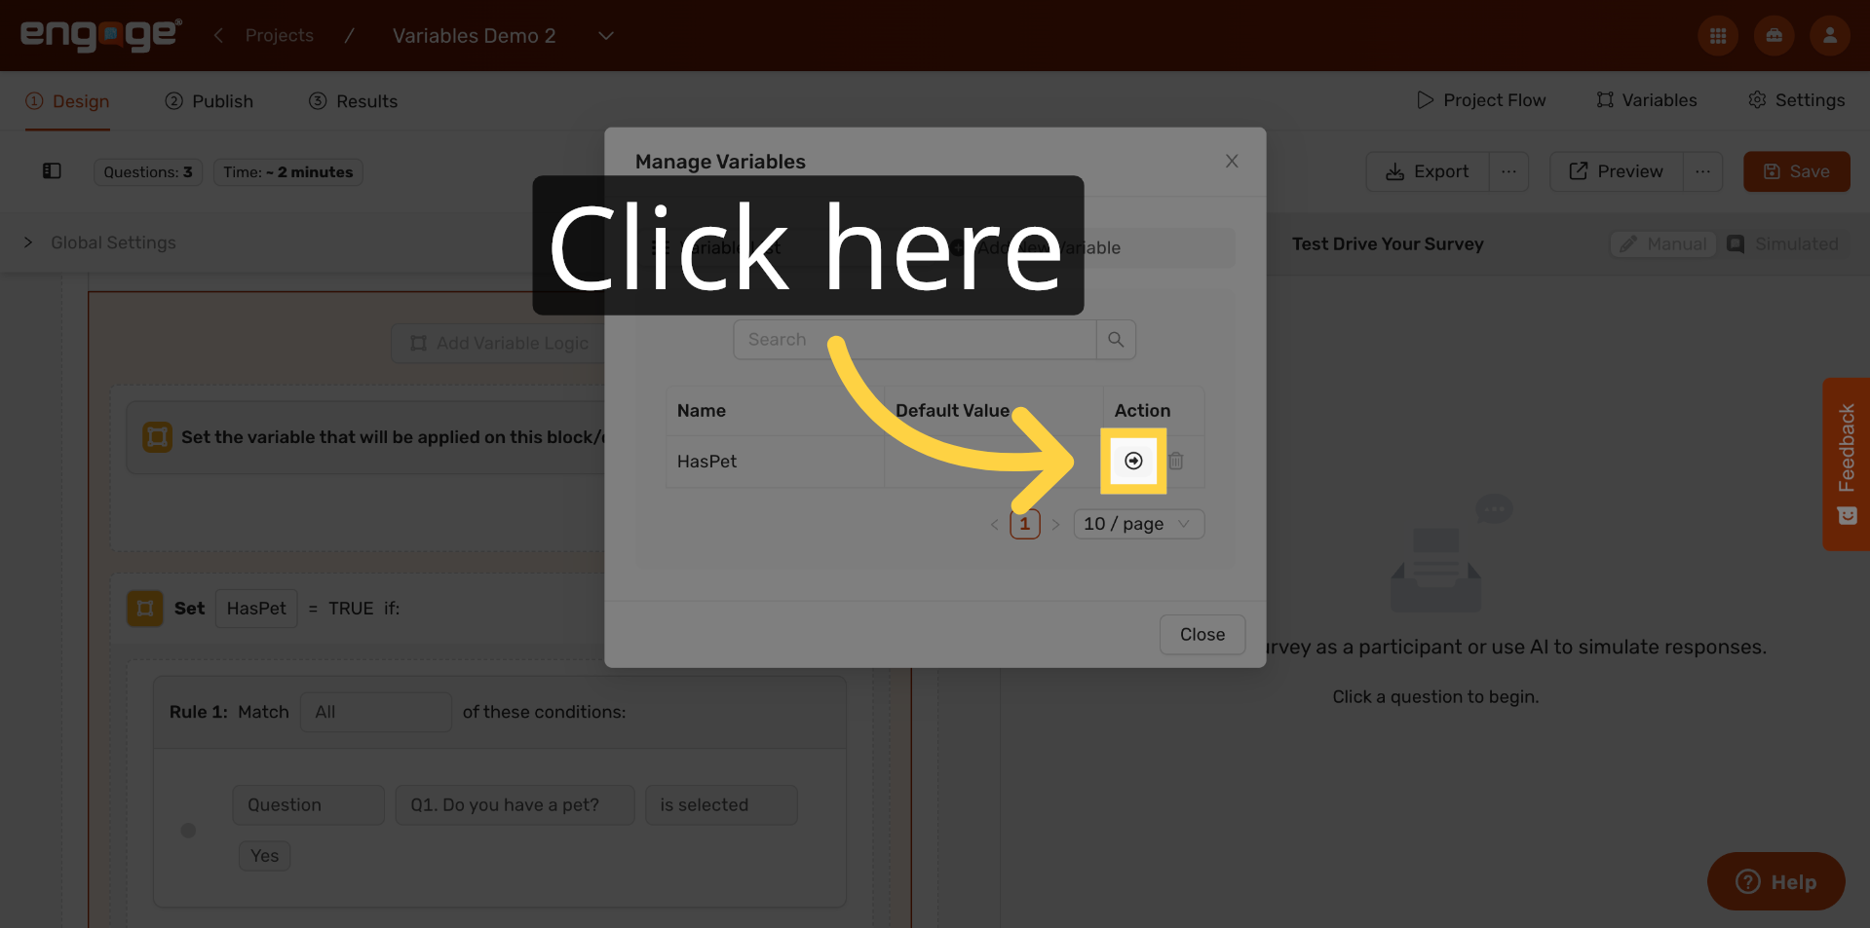Open the Feedback side tab

[1846, 464]
